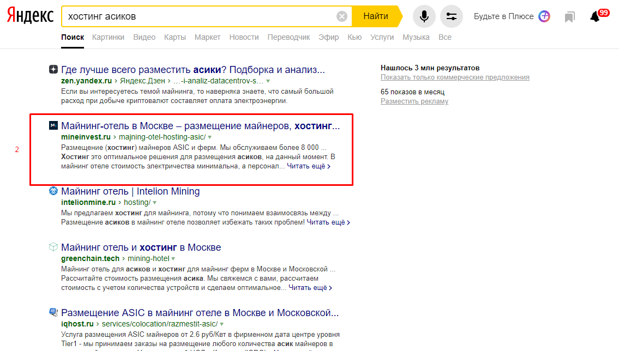619x351 pixels.
Task: Expand the intelionmine.ru hosting dropdown arrow
Action: pos(155,203)
